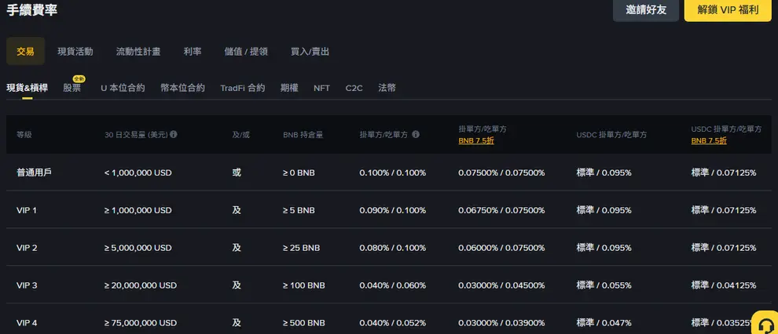This screenshot has width=778, height=334.
Task: Click the ≥ 100 BNB holding cell
Action: click(303, 285)
